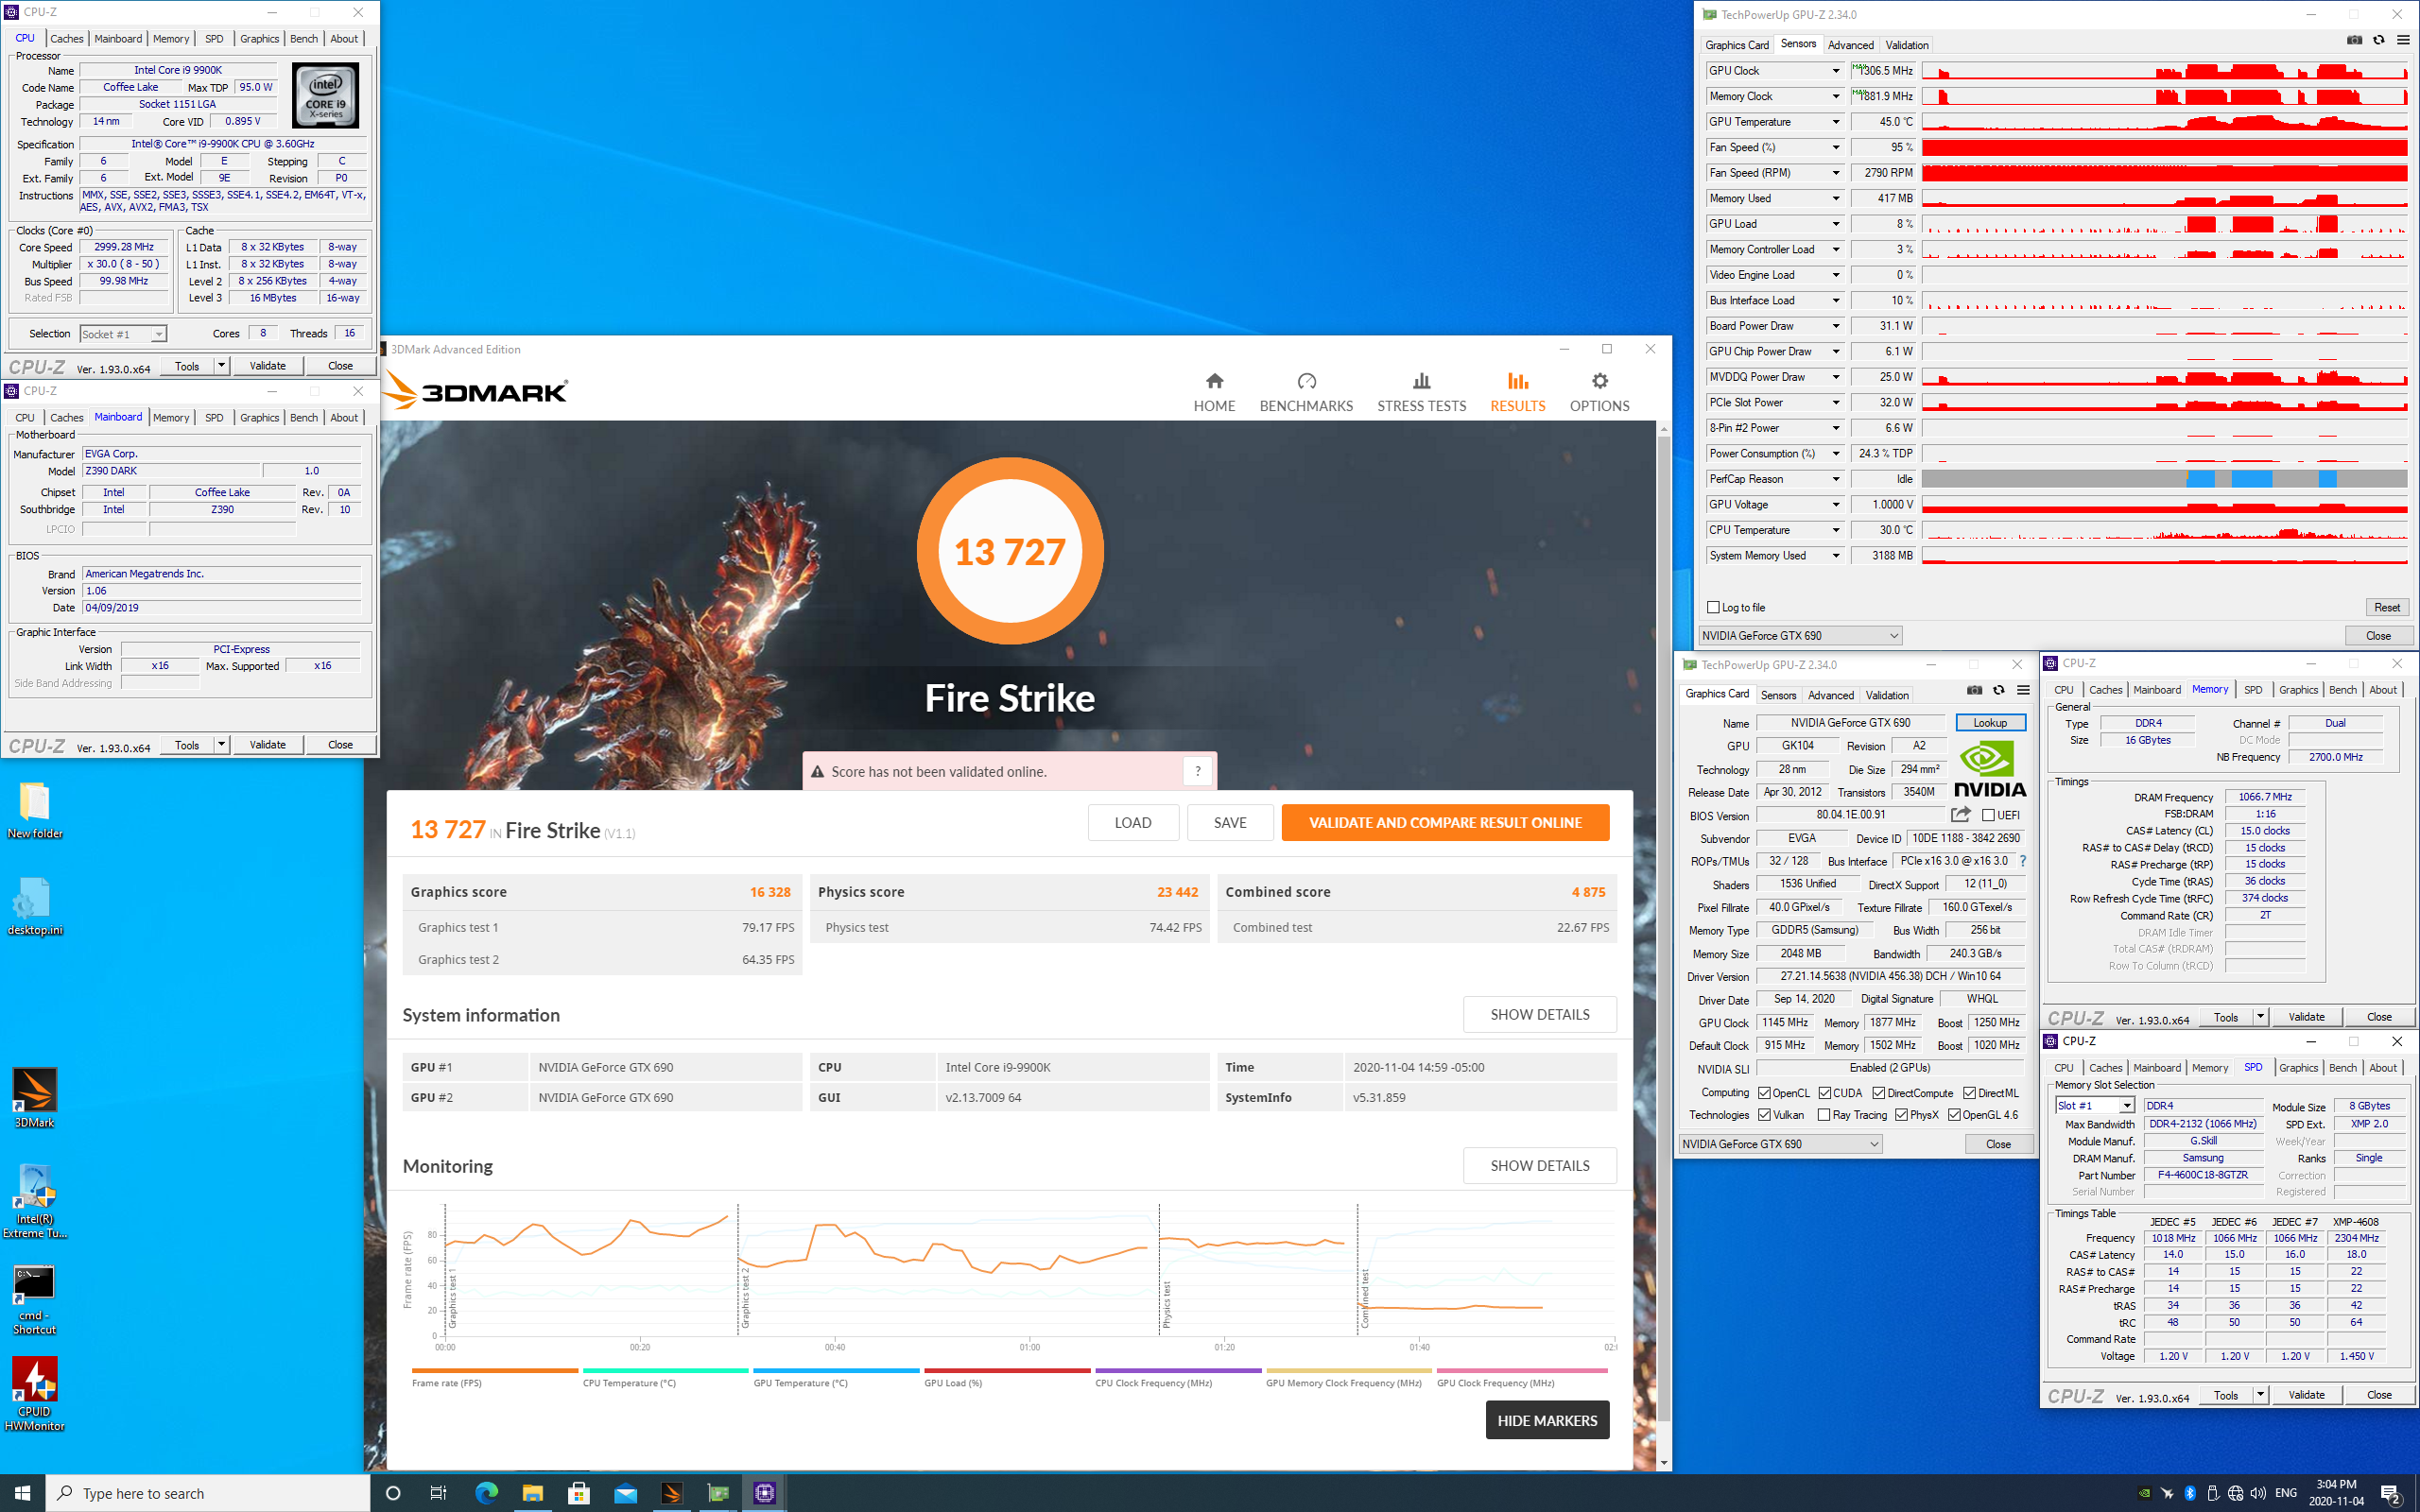Viewport: 2420px width, 1512px height.
Task: Switch to Graphics tab in CPU-Z Memory window
Action: point(2298,690)
